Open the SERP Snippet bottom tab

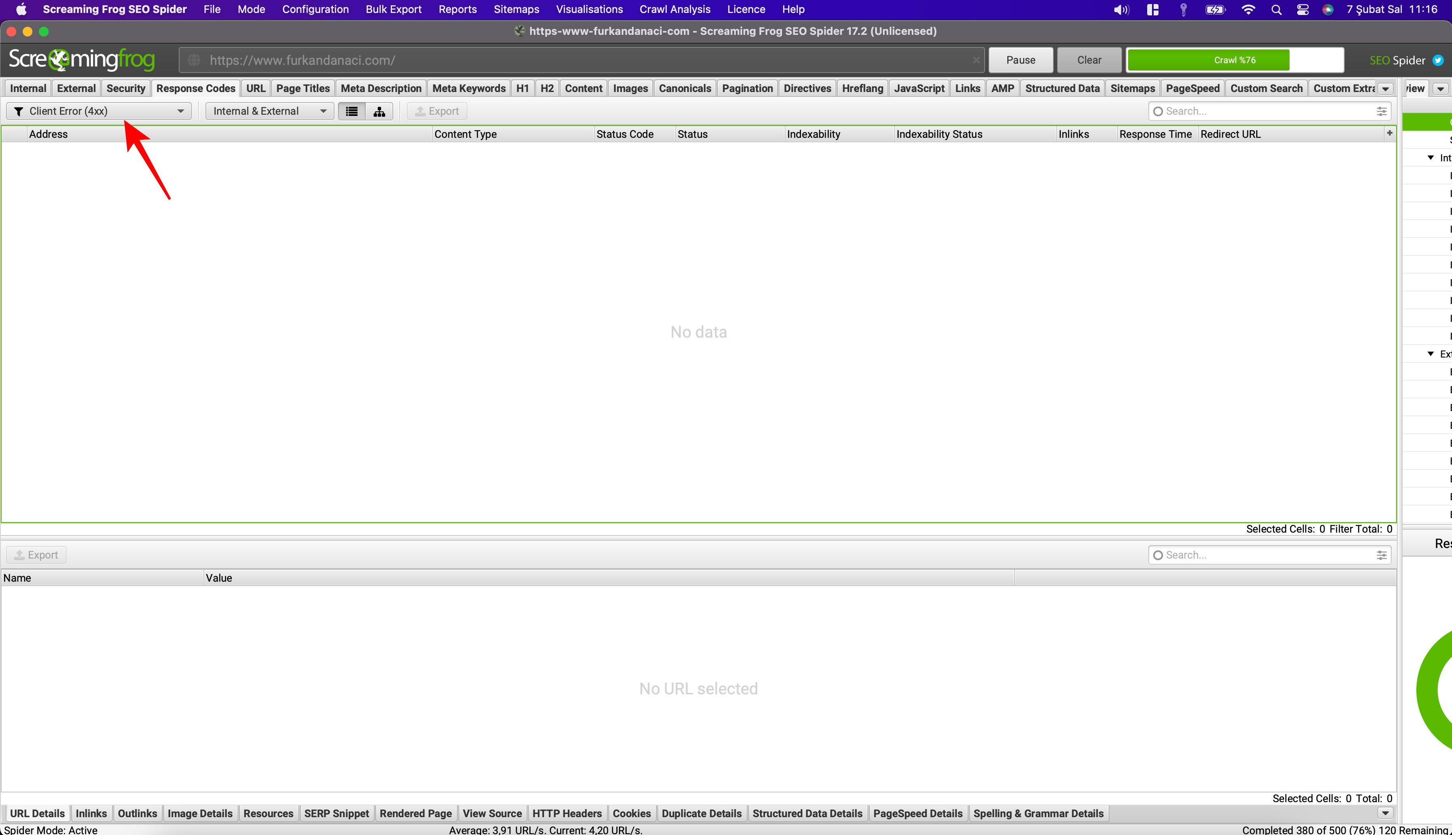(336, 813)
